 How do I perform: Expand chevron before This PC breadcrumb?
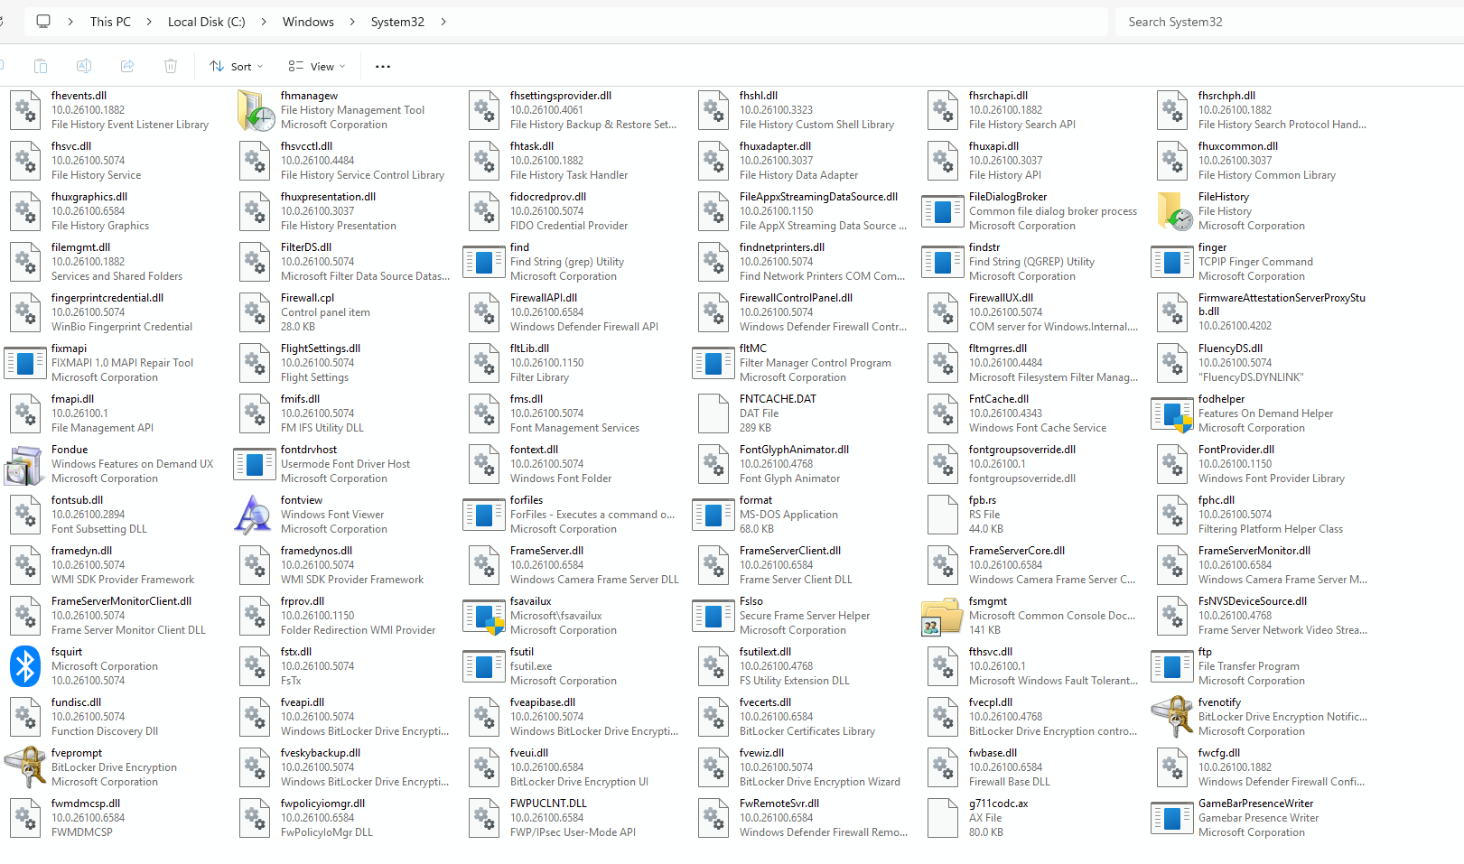(70, 22)
